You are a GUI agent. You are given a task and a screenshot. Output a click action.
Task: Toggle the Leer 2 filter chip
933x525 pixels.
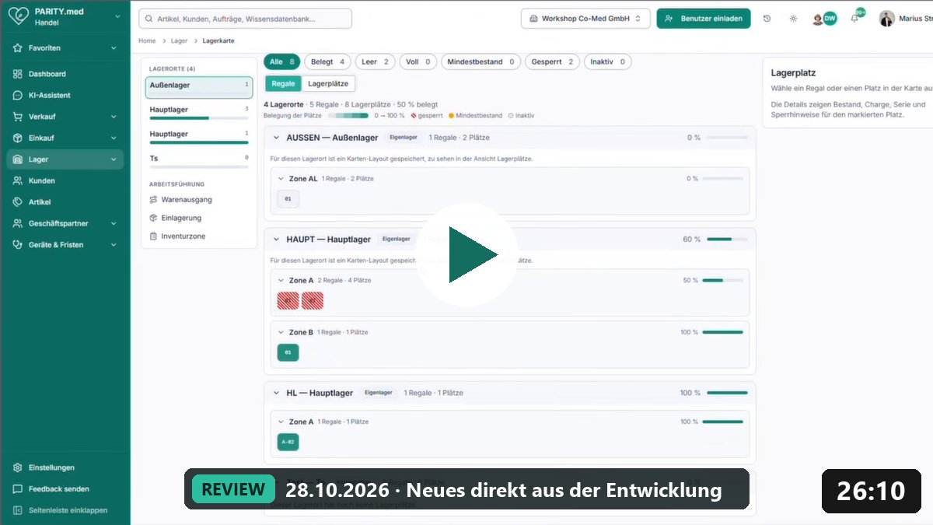(376, 61)
